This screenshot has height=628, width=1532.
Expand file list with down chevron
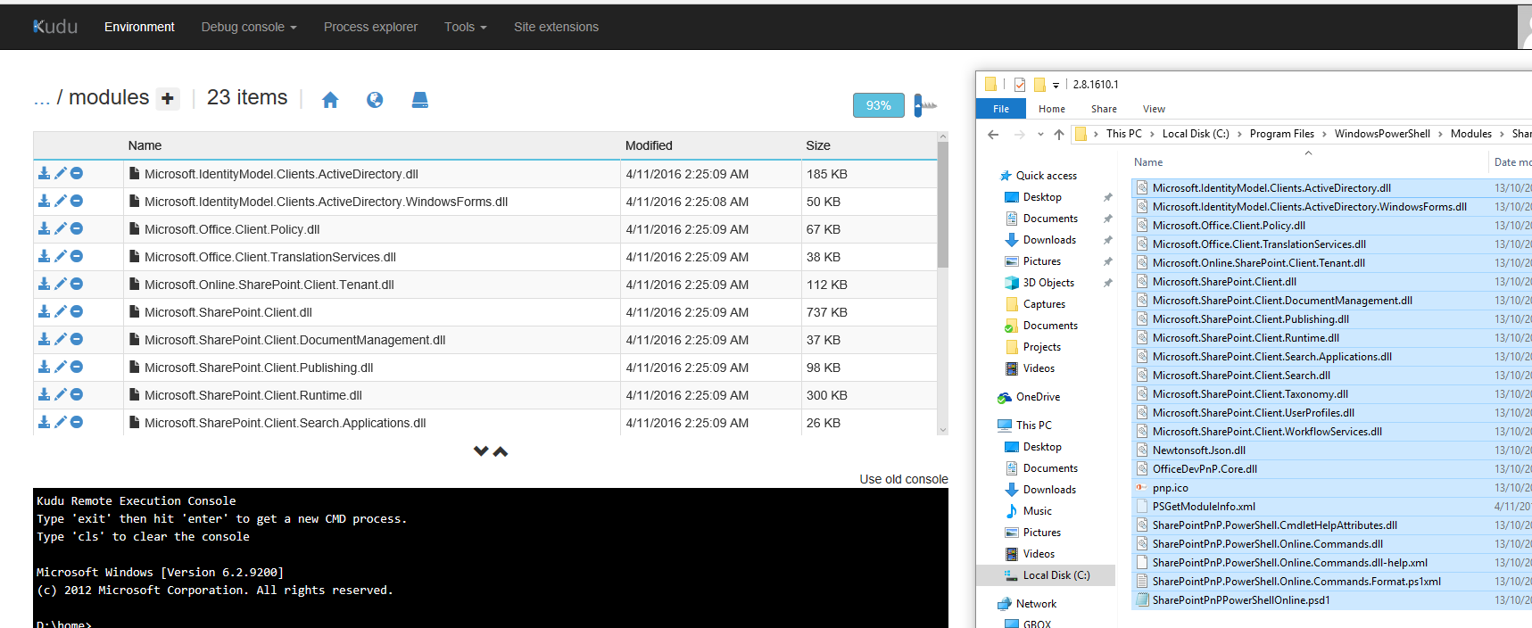coord(481,451)
